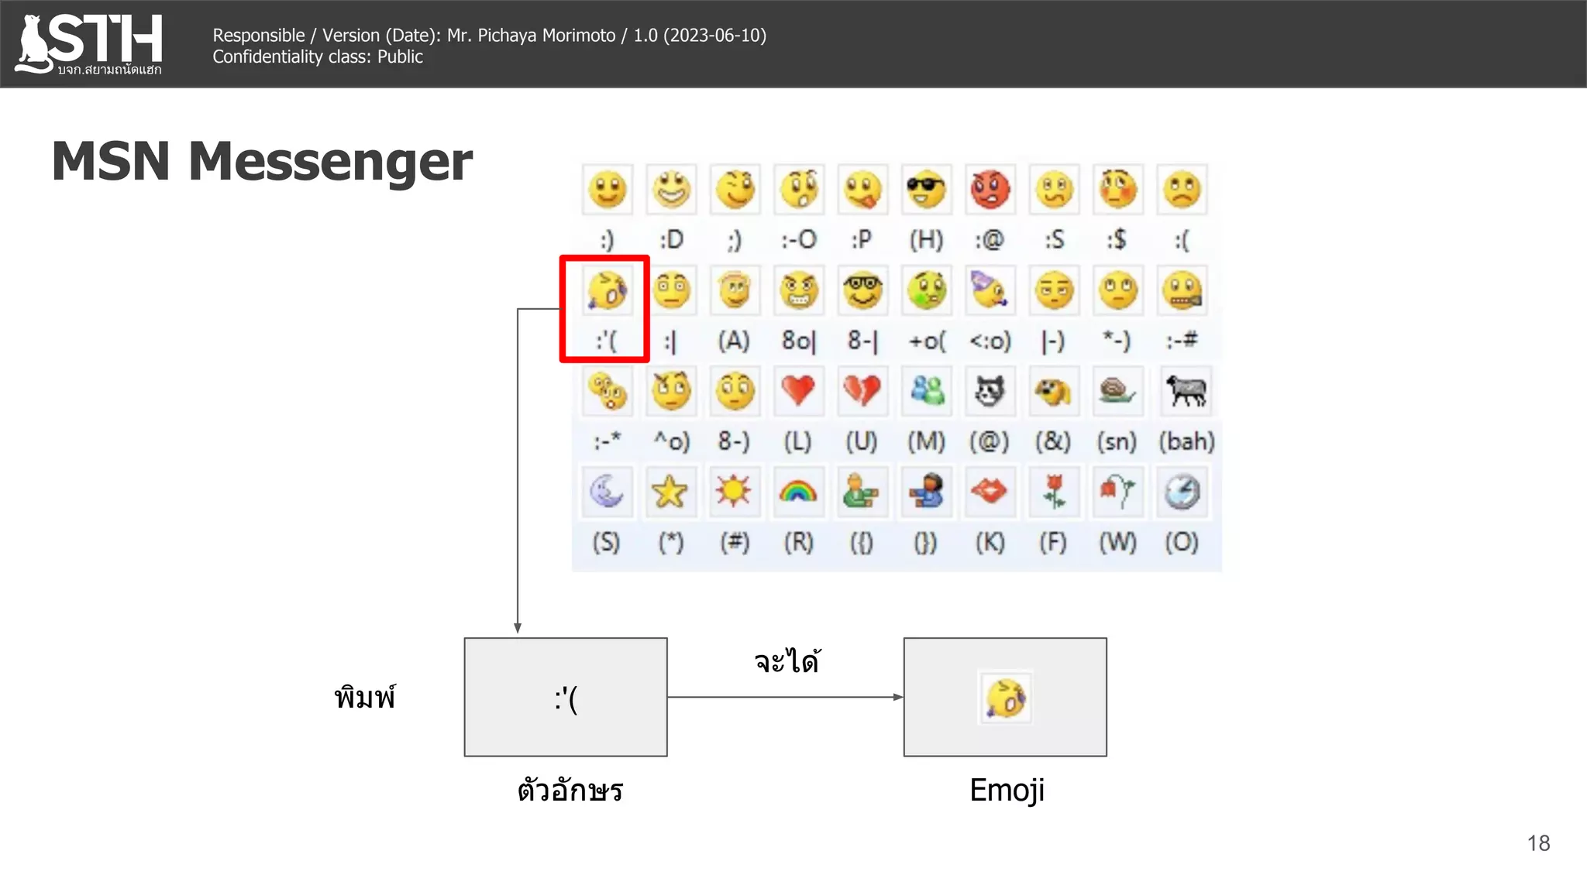Viewport: 1587px width, 892px height.
Task: Pick the broken heart (U) emoticon
Action: (x=862, y=391)
